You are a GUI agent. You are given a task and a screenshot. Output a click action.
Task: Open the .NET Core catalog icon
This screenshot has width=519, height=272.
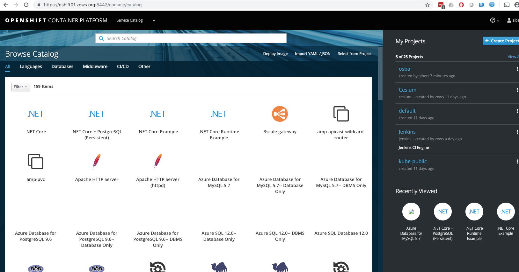coord(36,114)
